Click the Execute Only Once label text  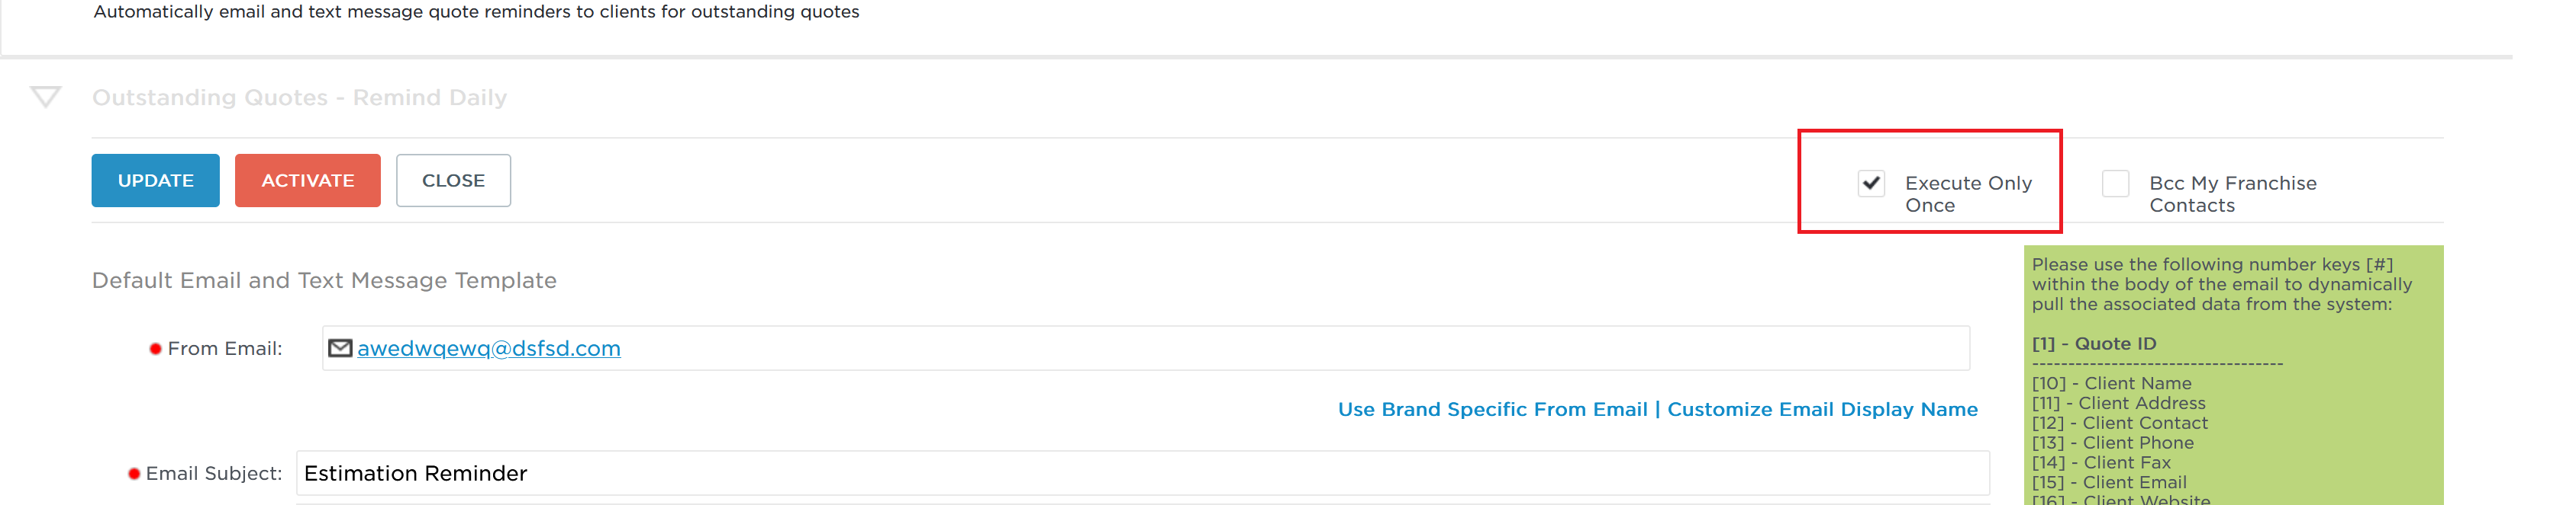1968,193
